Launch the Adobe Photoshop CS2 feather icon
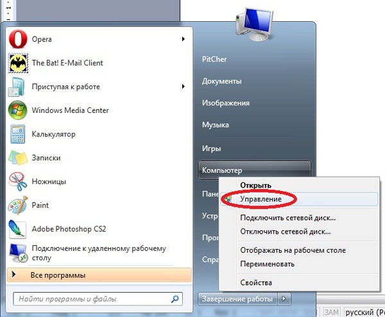The image size is (385, 317). click(17, 229)
